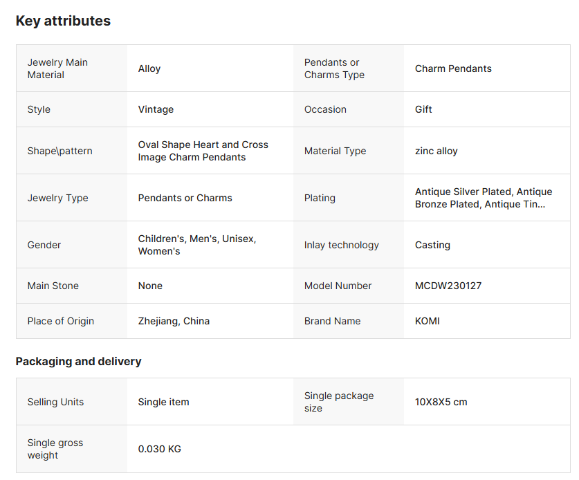Click the 'Gift' occasion value

(423, 109)
